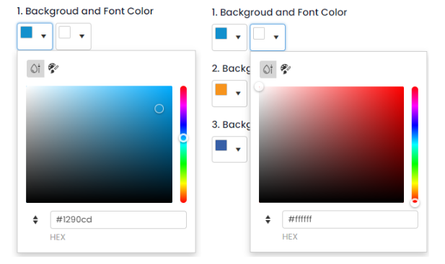Click the HEX label under #1290cd
The height and width of the screenshot is (264, 445).
[58, 237]
